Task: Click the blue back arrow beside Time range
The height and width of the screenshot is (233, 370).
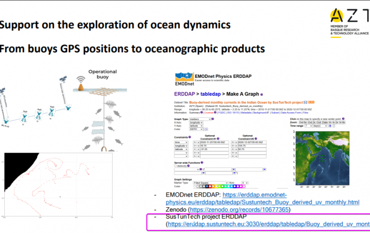Action: pos(330,126)
